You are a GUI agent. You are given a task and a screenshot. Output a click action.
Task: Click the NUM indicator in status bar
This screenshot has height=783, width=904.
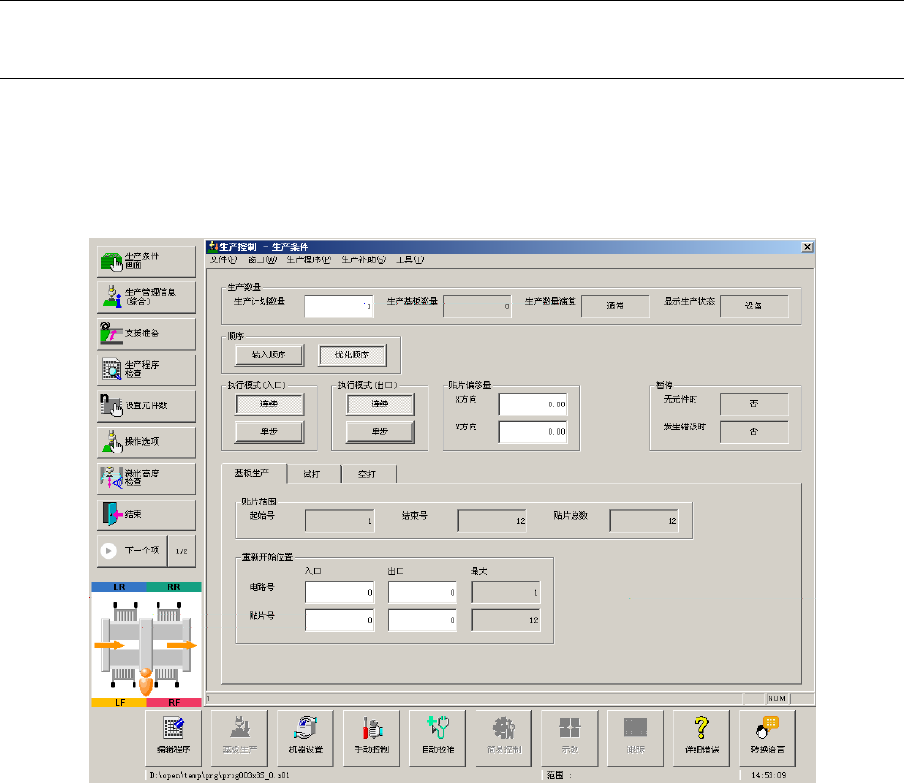[776, 698]
